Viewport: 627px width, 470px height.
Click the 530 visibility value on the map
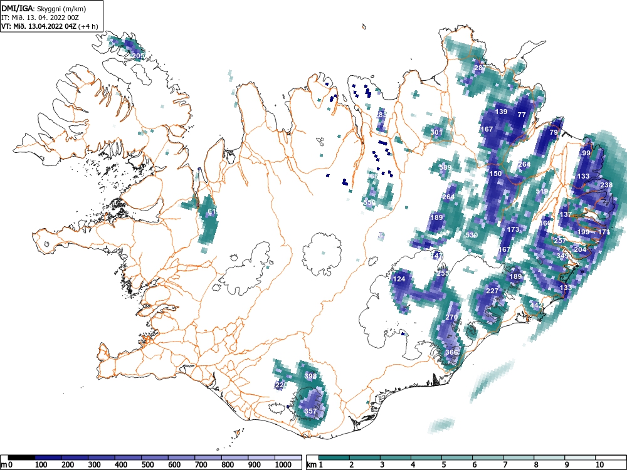(x=472, y=235)
